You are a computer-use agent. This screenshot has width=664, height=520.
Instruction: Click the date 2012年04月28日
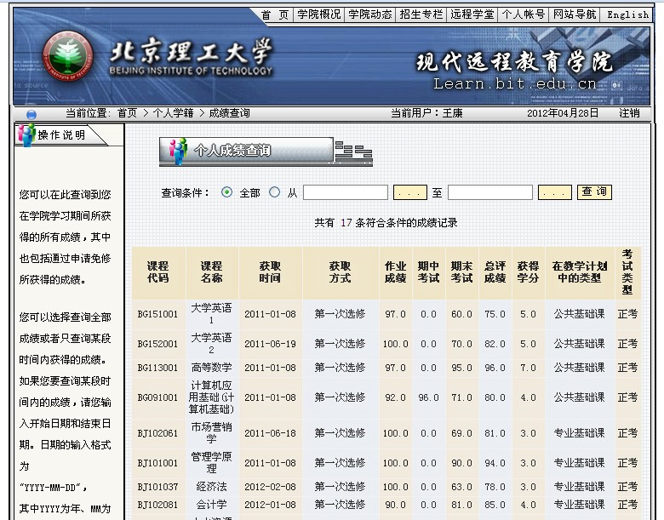tap(563, 113)
